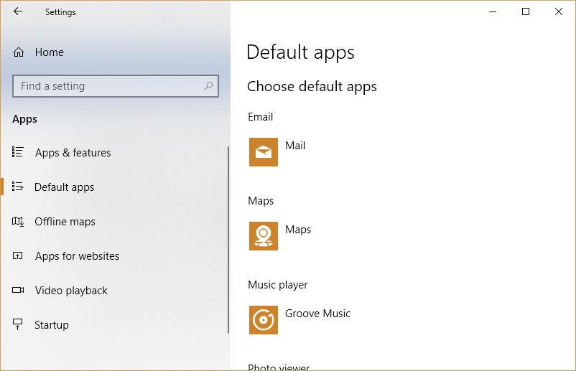Minimize the Settings window

(x=493, y=11)
